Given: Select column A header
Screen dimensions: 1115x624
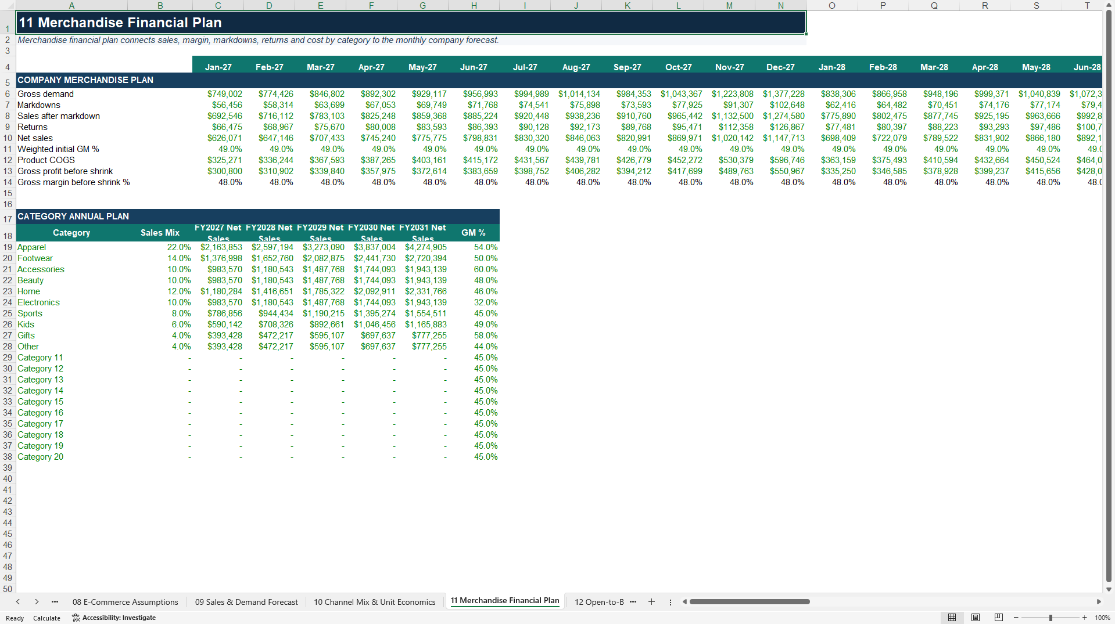Looking at the screenshot, I should 71,5.
